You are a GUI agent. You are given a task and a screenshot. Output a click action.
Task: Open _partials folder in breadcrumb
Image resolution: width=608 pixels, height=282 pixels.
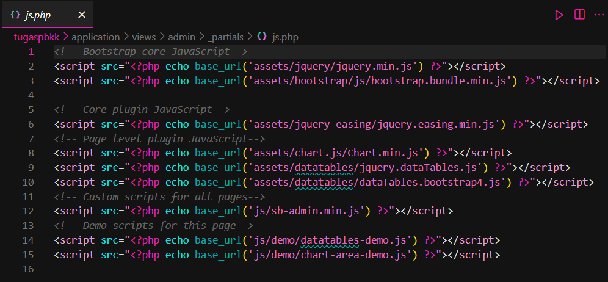(225, 37)
